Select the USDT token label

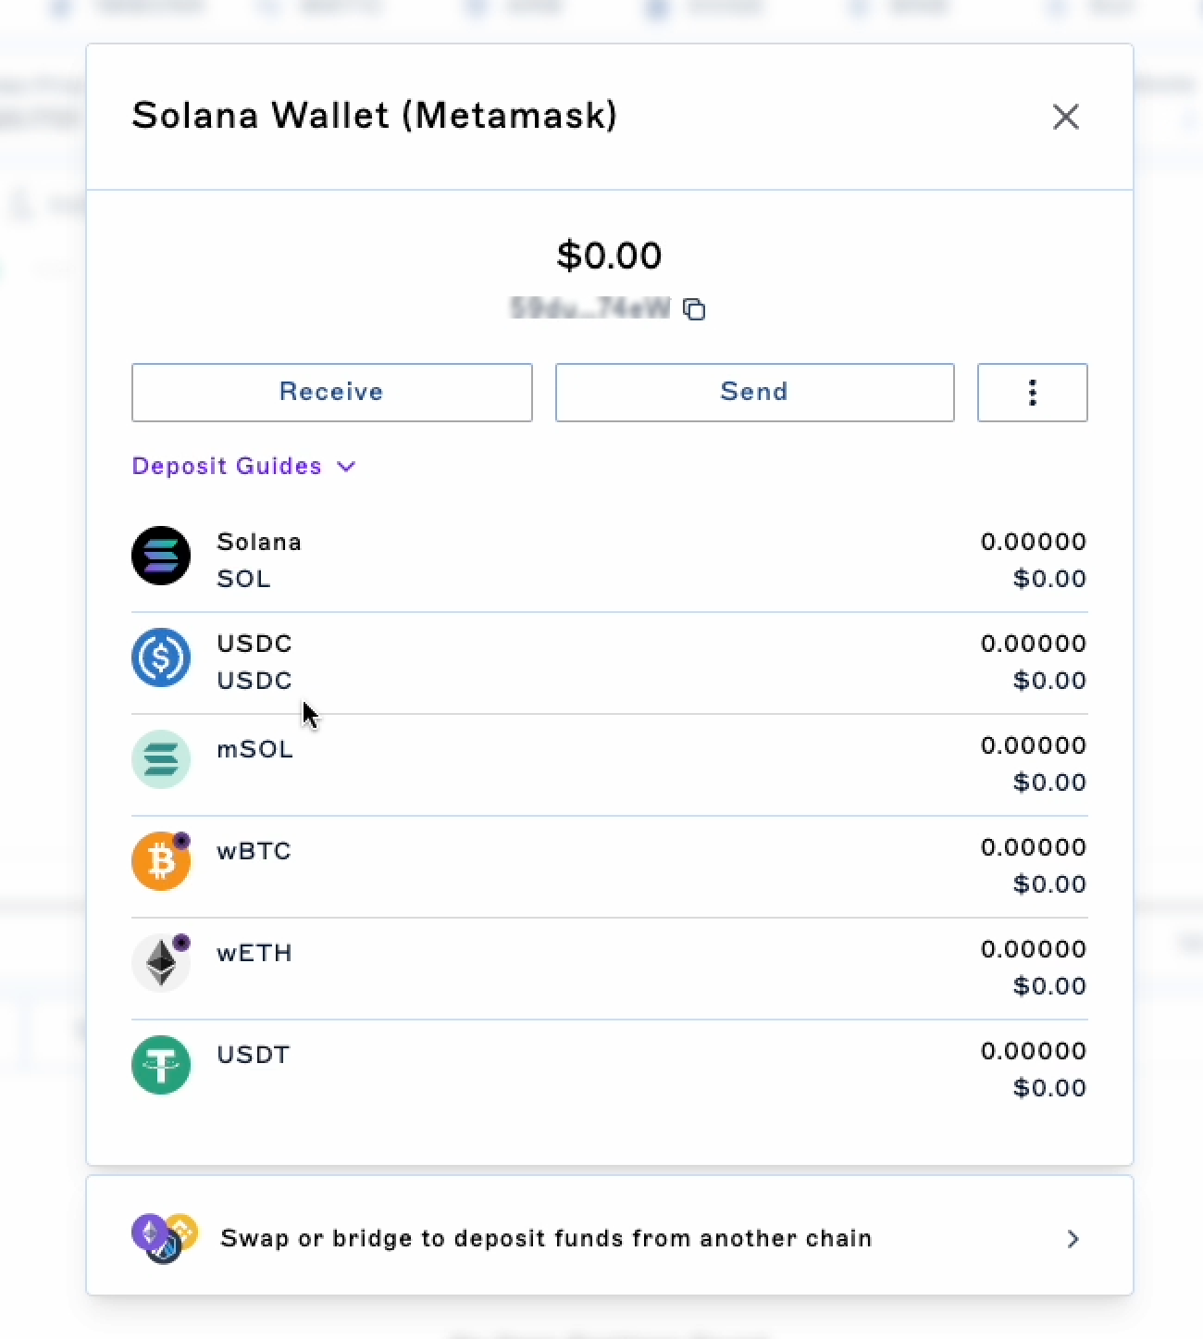point(254,1055)
